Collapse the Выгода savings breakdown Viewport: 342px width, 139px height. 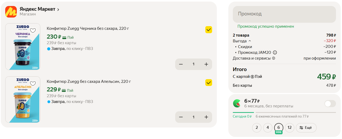coord(250,41)
